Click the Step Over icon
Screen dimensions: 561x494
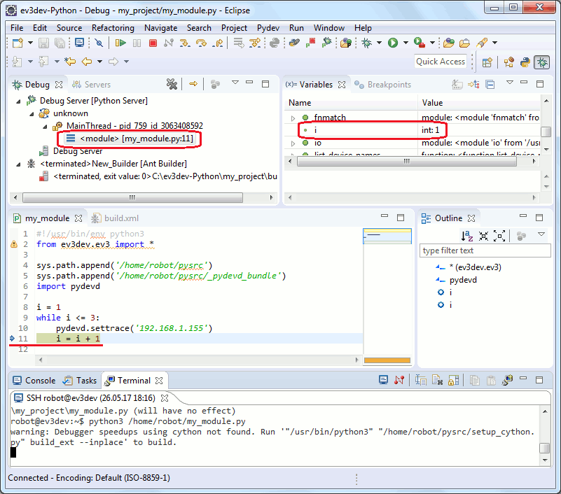pyautogui.click(x=201, y=43)
